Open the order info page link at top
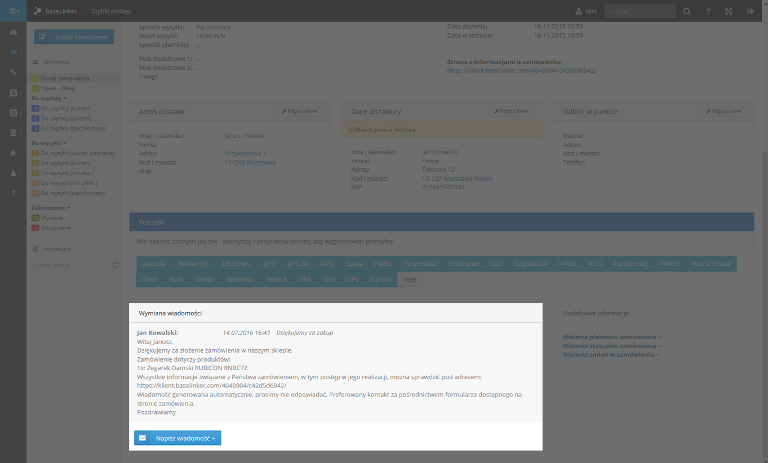 pos(521,71)
